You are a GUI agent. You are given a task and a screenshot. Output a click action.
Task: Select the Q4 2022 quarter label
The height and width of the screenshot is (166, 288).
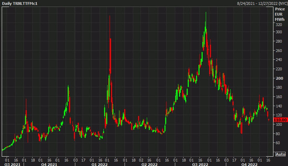[x=249, y=163]
